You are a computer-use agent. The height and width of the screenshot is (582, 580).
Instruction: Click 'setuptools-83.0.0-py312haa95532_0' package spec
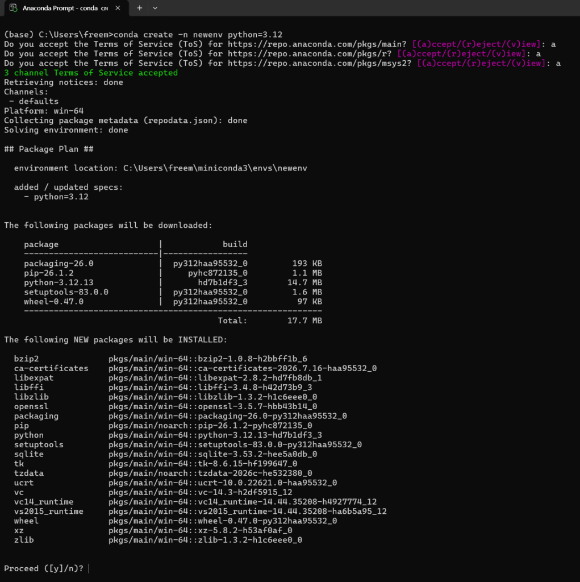pyautogui.click(x=280, y=444)
